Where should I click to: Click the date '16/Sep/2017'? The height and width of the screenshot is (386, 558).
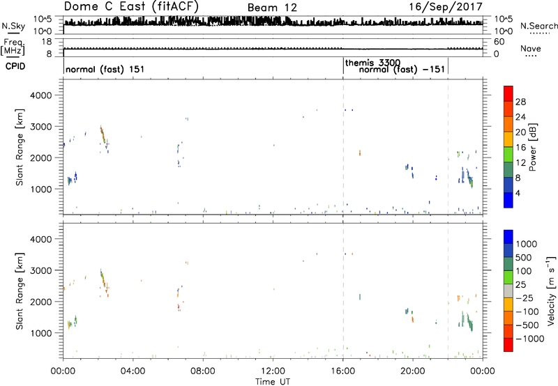tap(446, 7)
